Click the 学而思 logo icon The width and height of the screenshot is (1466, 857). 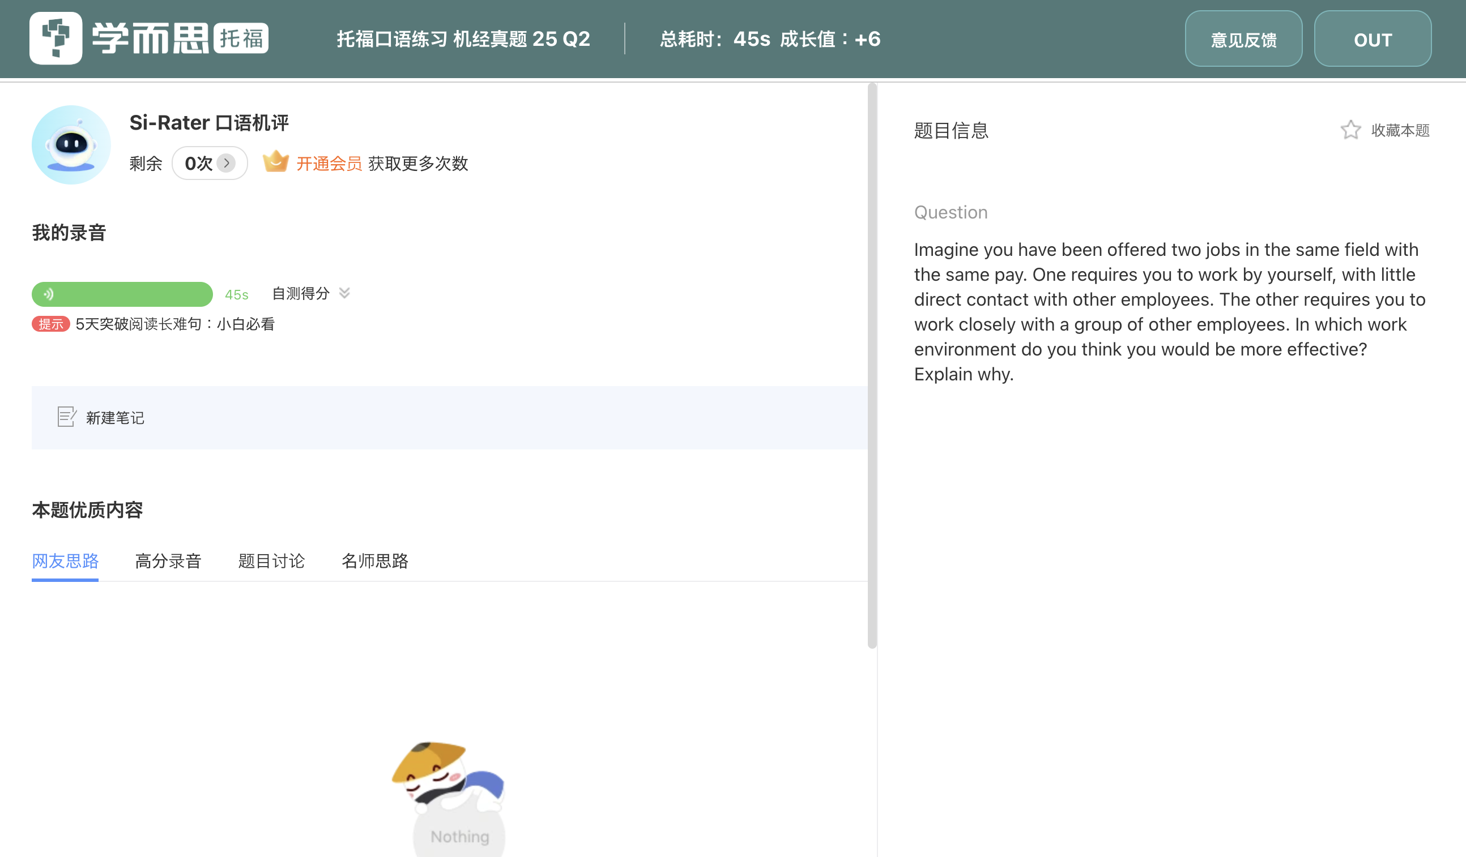(56, 38)
